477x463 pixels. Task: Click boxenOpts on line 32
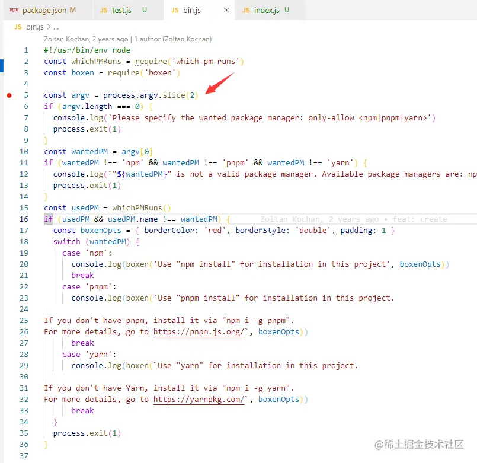coord(278,399)
